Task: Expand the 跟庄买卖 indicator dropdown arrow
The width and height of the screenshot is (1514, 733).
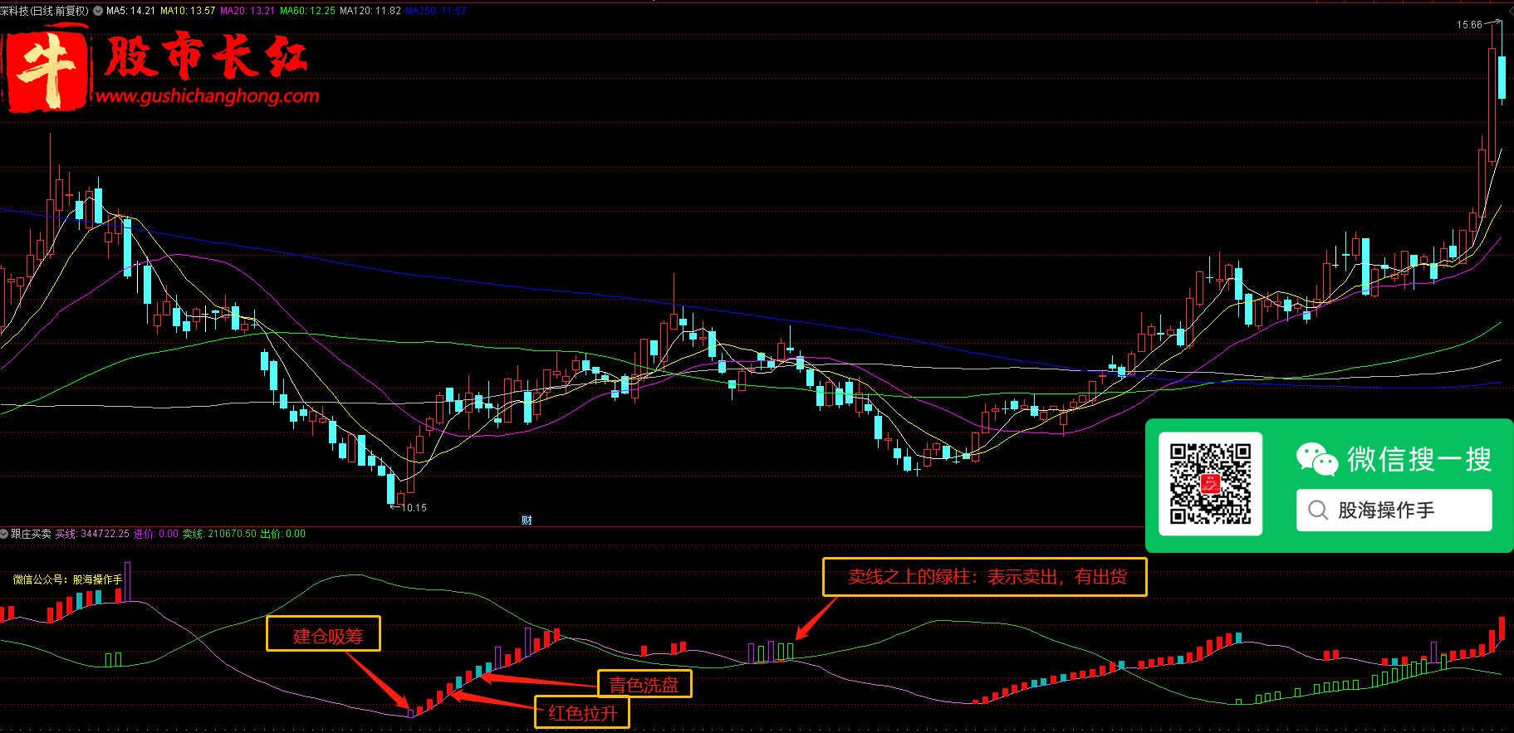Action: click(x=4, y=534)
